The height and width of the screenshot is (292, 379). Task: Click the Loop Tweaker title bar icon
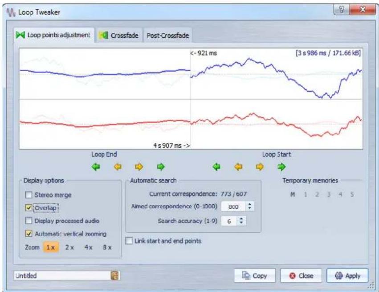(11, 12)
